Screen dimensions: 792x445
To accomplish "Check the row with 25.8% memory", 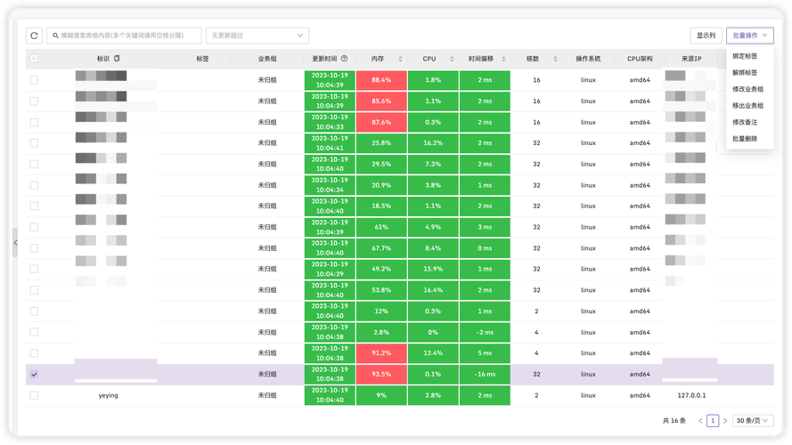I will click(x=34, y=142).
